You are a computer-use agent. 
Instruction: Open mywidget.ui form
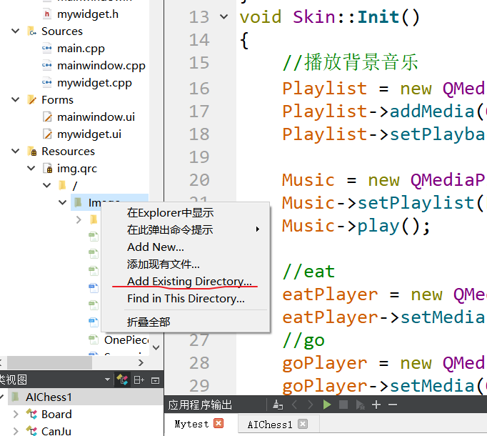tap(89, 134)
